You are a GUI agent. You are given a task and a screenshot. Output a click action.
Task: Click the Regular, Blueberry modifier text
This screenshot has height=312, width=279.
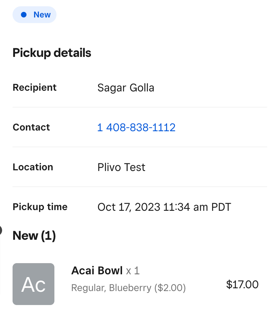click(128, 288)
